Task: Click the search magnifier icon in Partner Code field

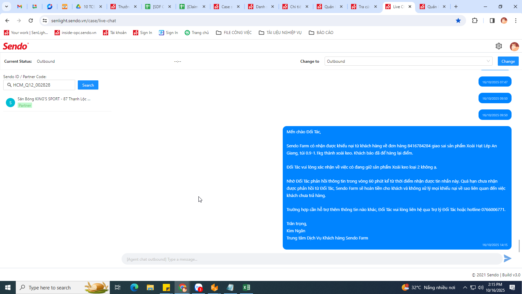Action: click(x=9, y=85)
